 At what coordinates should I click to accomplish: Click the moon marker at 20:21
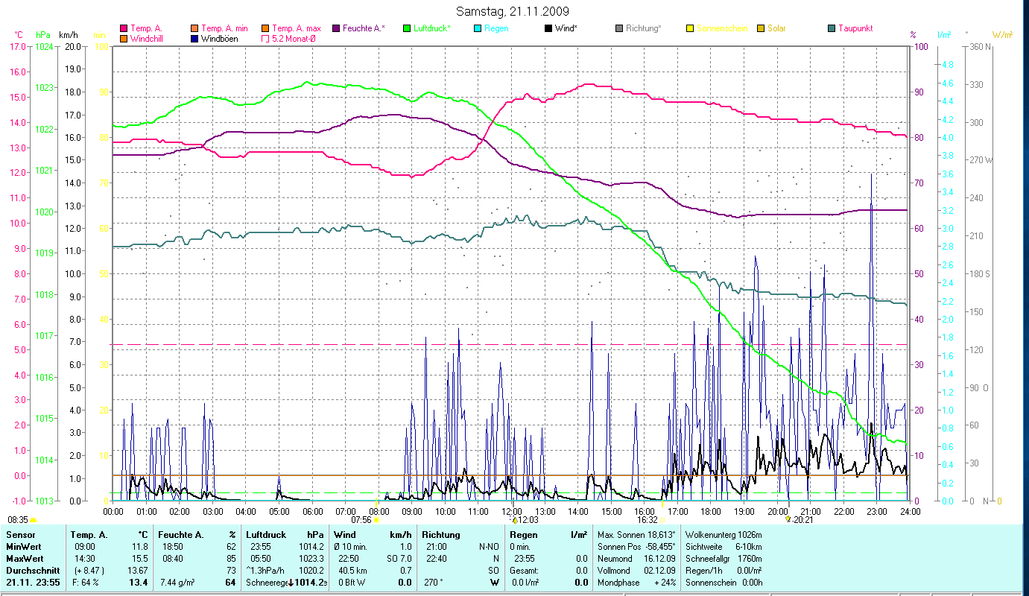click(x=788, y=519)
